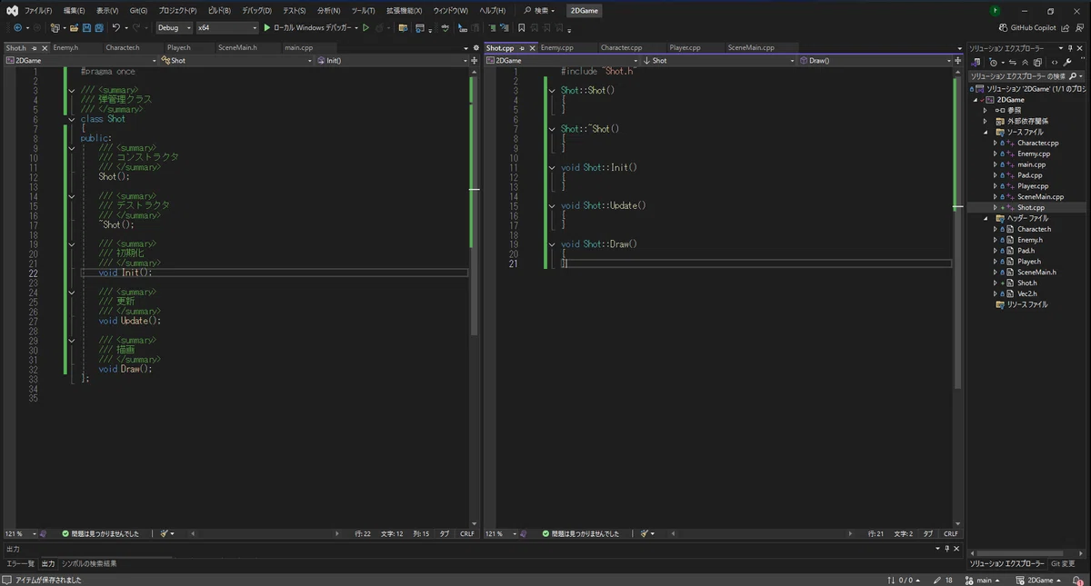
Task: Collapse the ヘッダー ファイル folder
Action: [986, 218]
